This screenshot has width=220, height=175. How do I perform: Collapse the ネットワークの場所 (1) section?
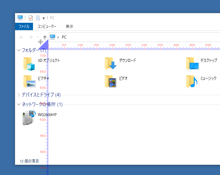click(x=19, y=104)
